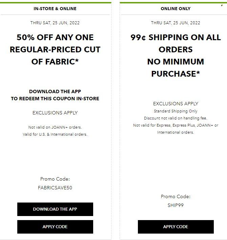Screen dimensions: 227x240
Task: Apply the FABRICSAVE50 code via APPLY CODE
Action: pos(55,227)
